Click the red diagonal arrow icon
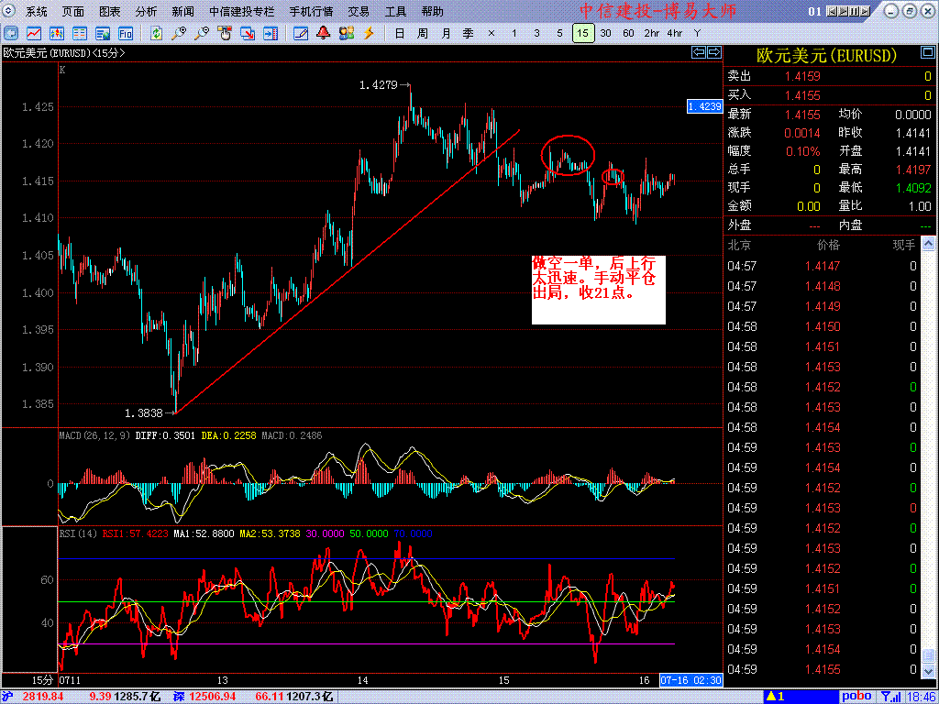939x704 pixels. (248, 33)
